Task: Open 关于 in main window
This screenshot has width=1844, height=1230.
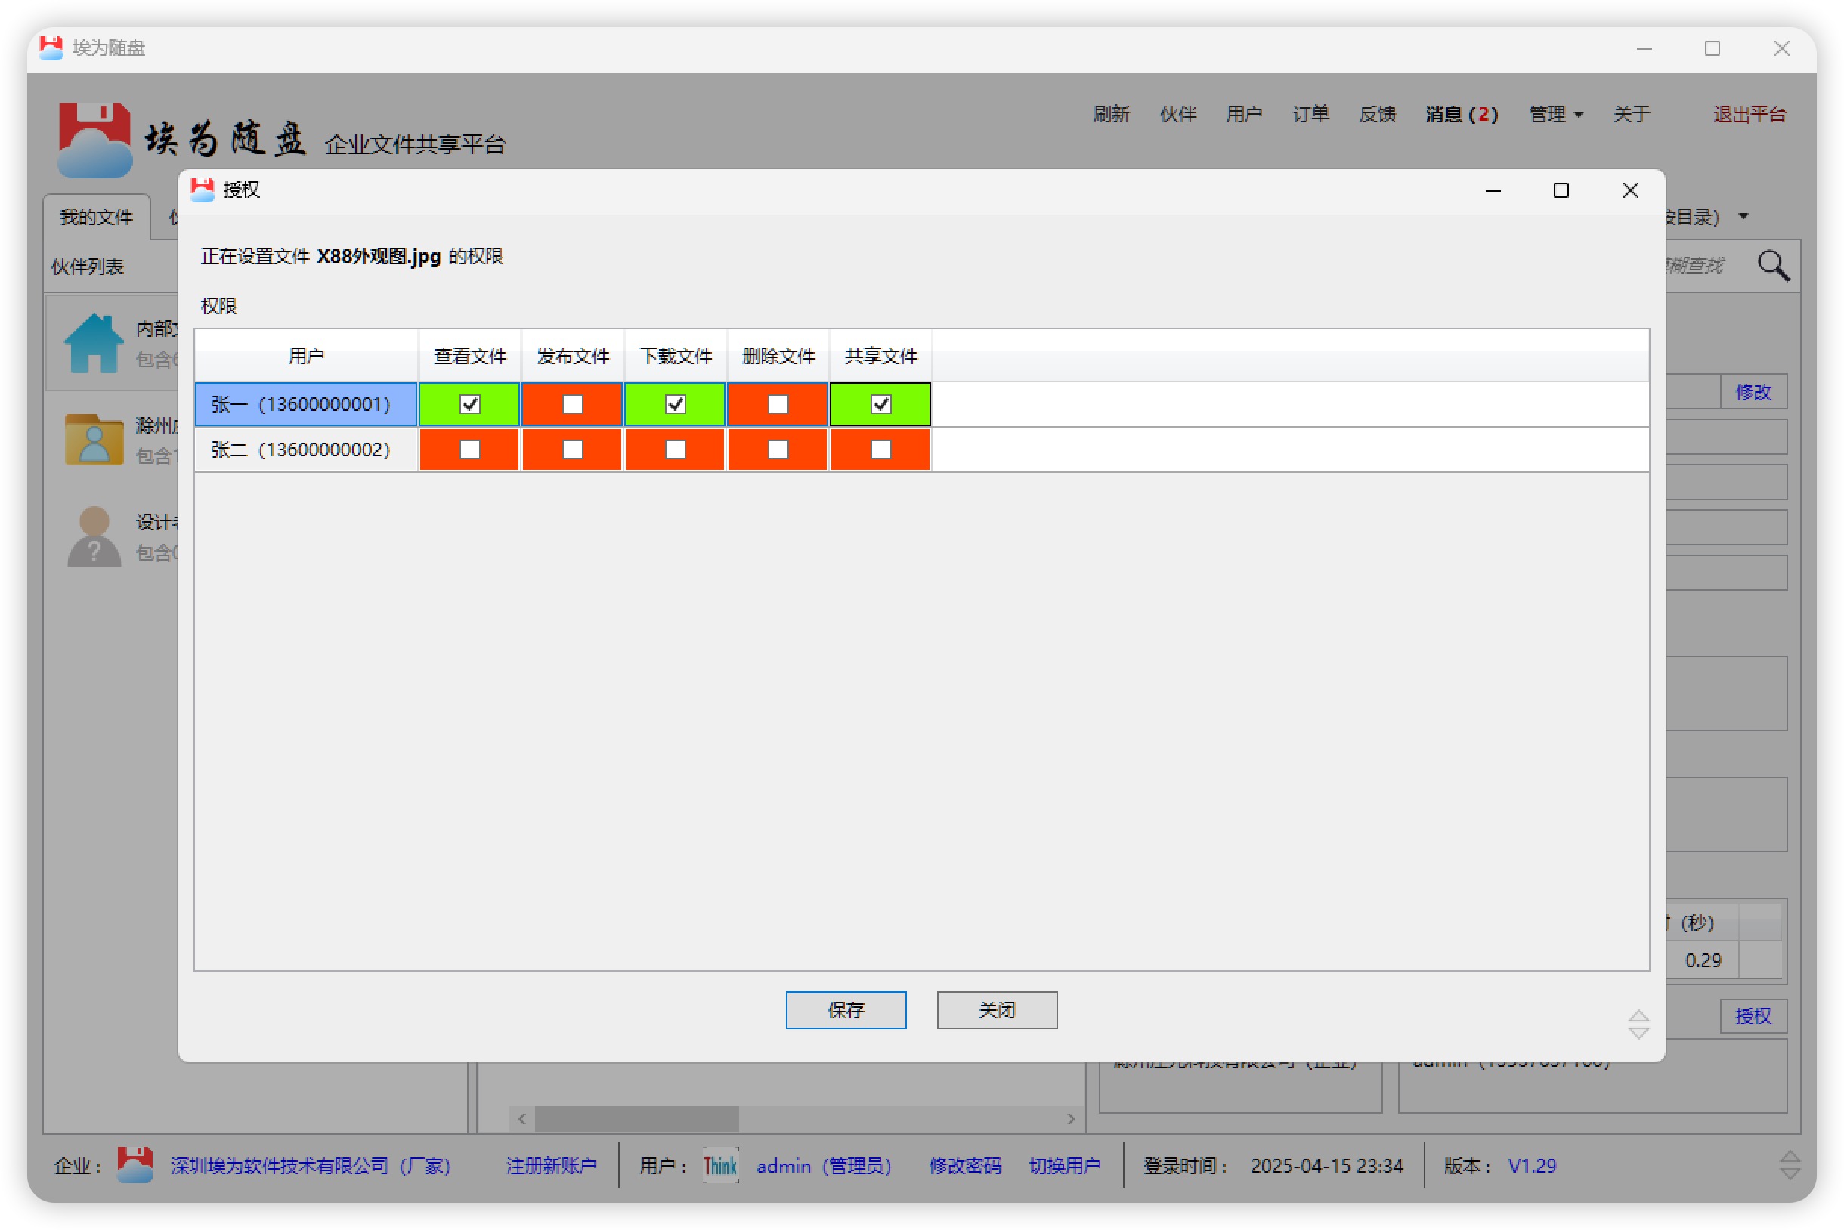Action: 1631,115
